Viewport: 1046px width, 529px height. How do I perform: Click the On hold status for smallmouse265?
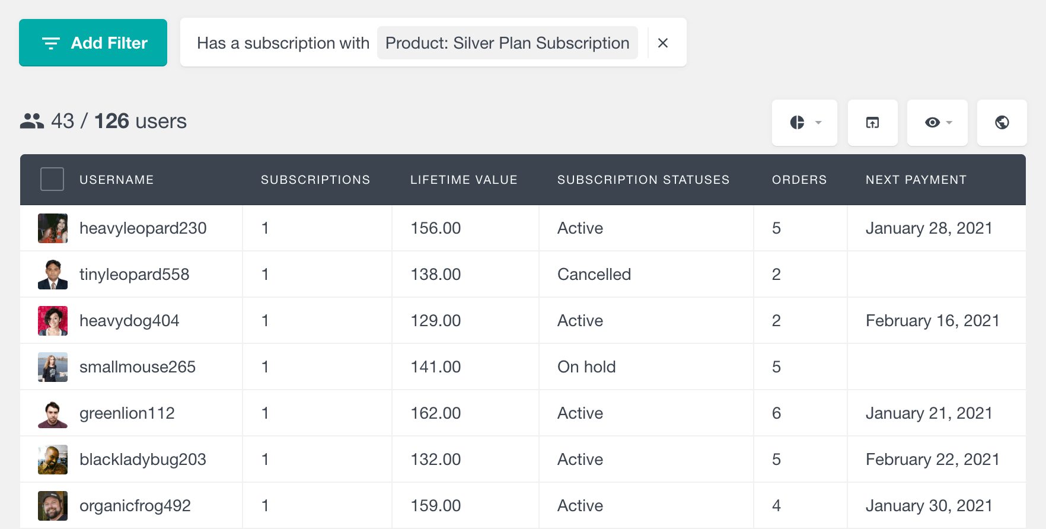[x=586, y=367]
